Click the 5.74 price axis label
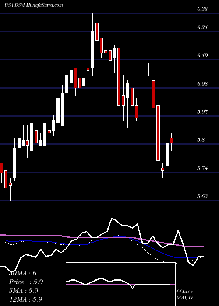The height and width of the screenshot is (306, 219). 202,168
